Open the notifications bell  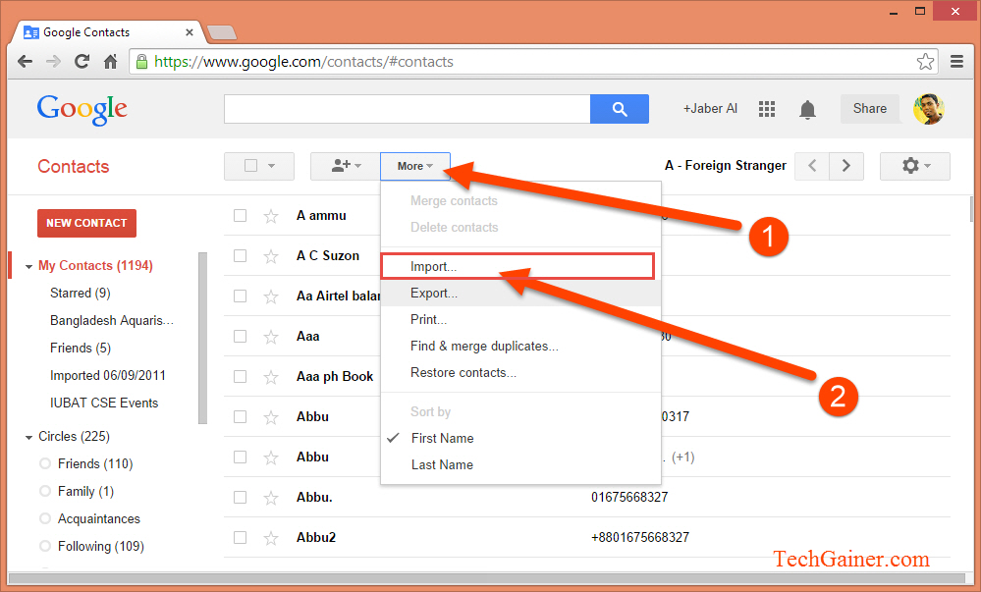807,108
